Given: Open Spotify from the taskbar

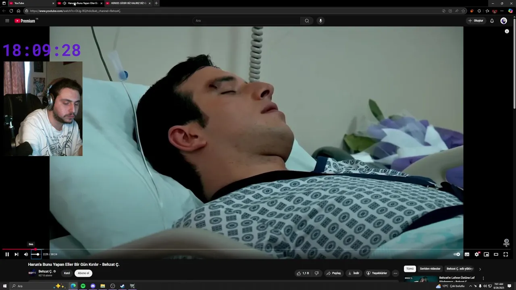Looking at the screenshot, I should 83,286.
